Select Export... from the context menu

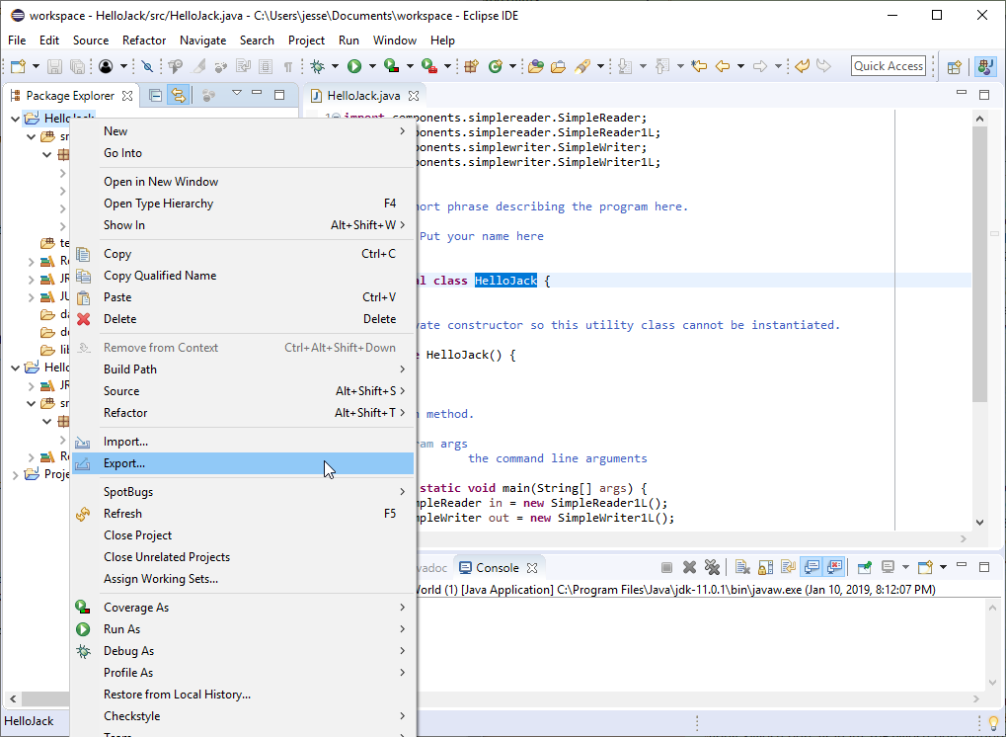[124, 463]
